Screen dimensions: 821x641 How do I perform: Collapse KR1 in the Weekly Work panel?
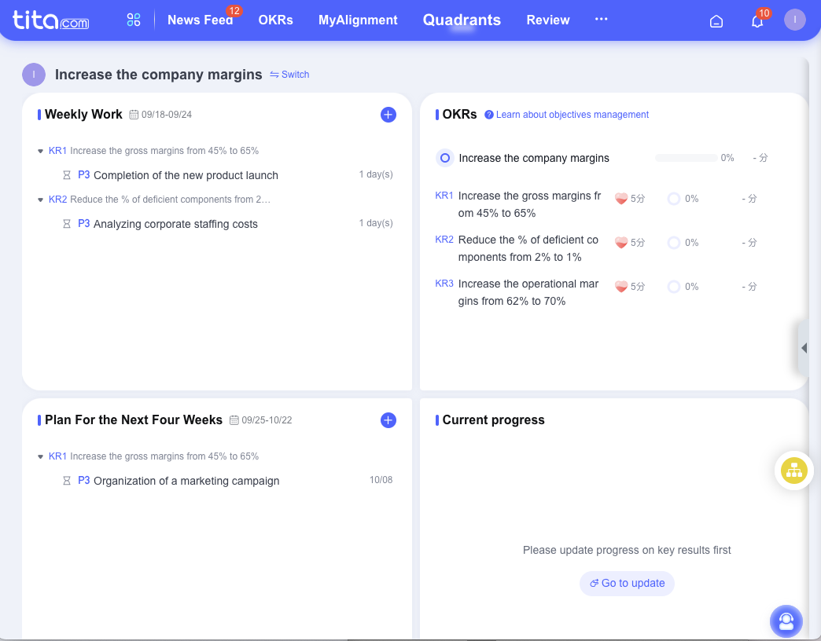[40, 151]
